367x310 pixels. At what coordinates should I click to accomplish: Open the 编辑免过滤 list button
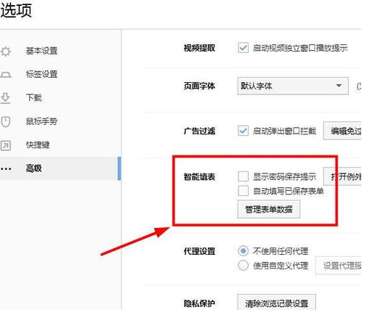[342, 131]
